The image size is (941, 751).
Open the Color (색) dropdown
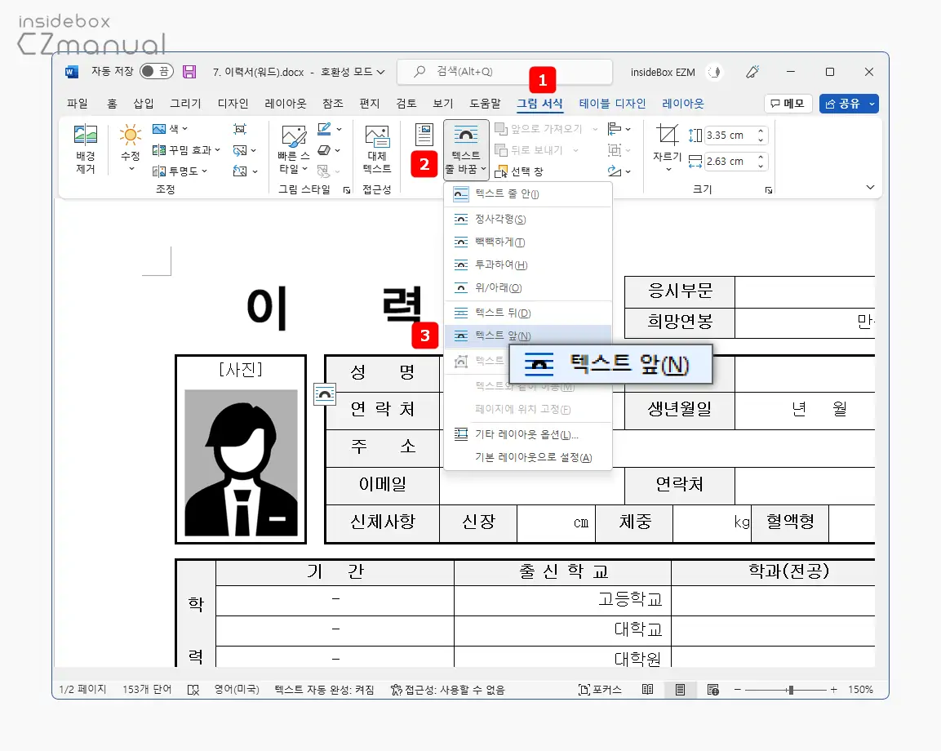point(171,128)
